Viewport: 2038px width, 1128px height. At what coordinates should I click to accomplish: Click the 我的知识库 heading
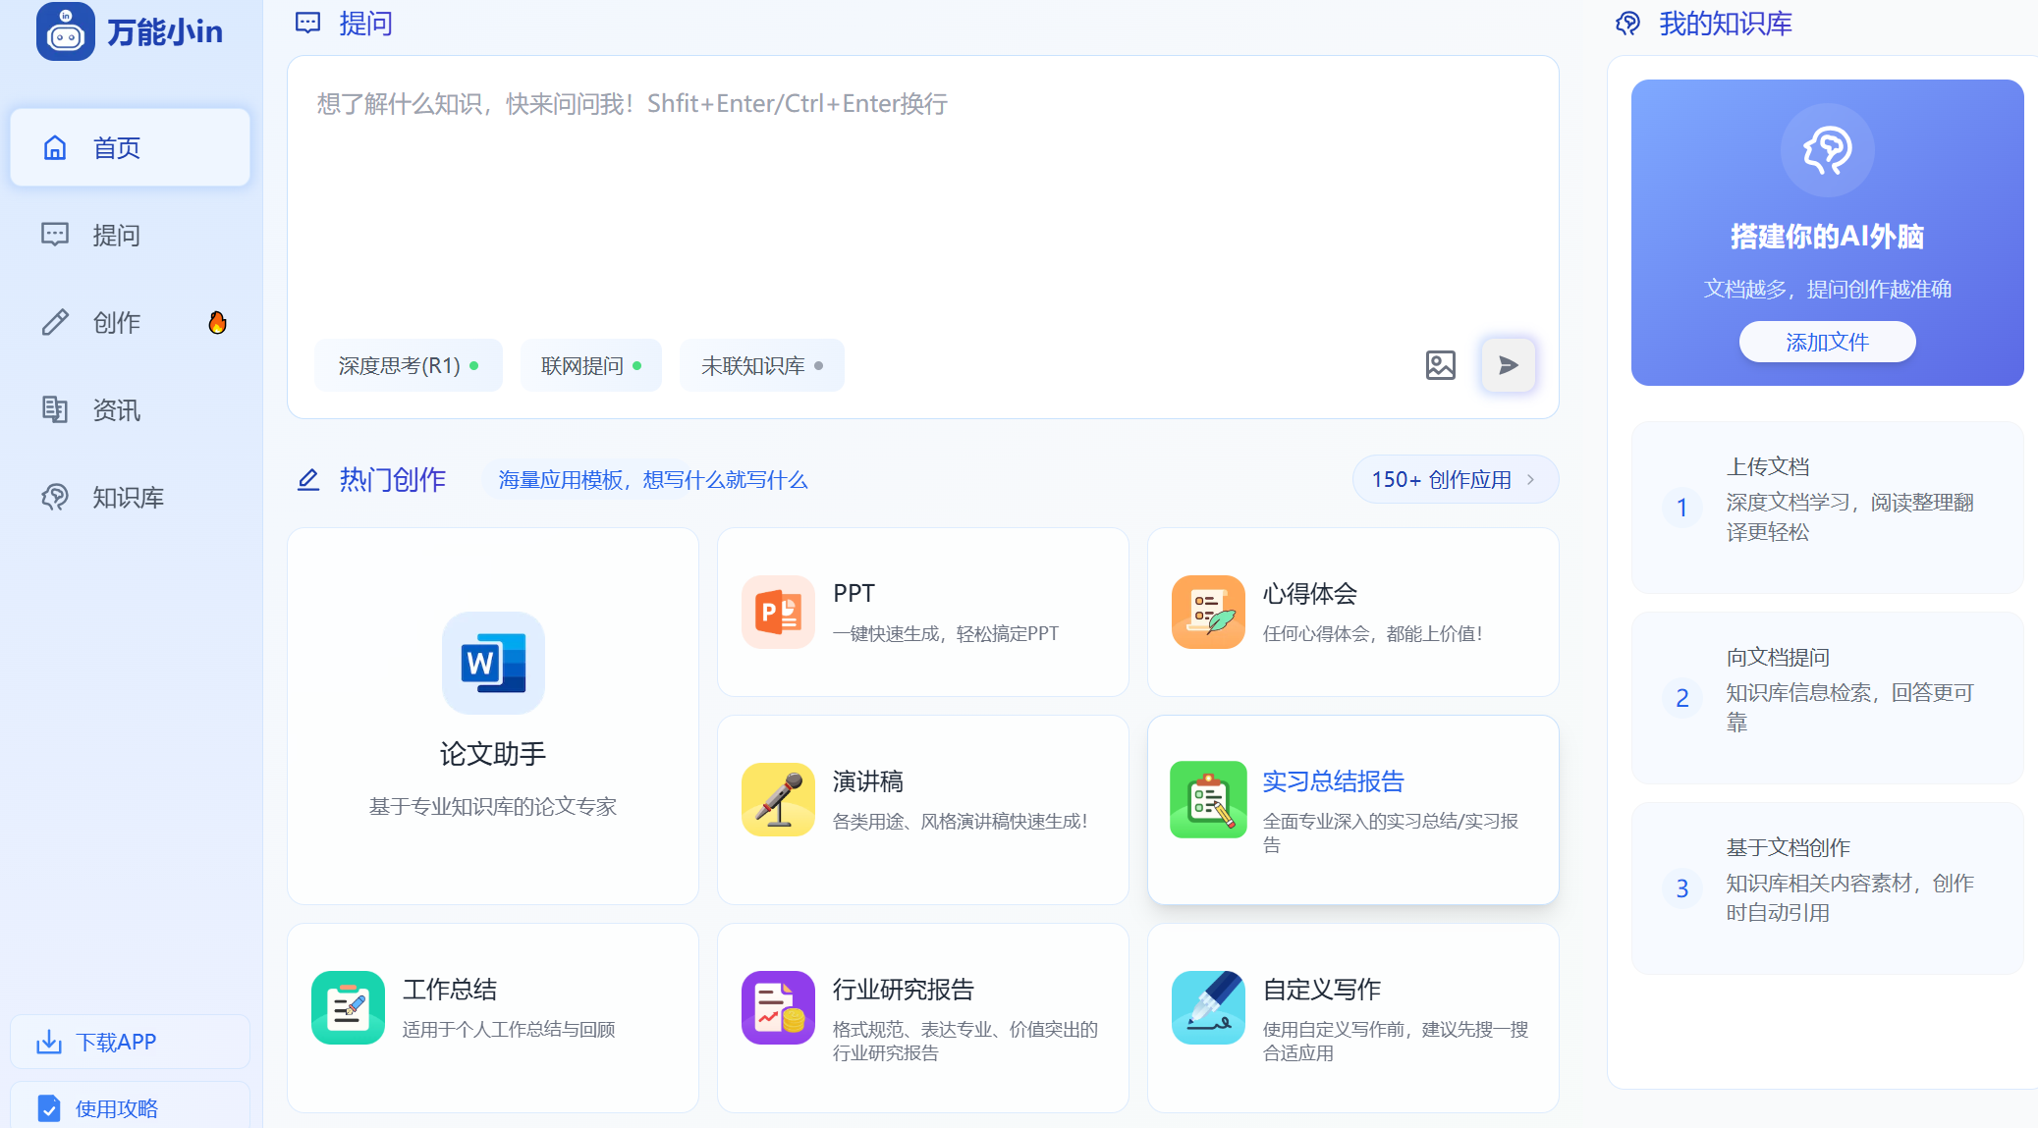pyautogui.click(x=1726, y=24)
